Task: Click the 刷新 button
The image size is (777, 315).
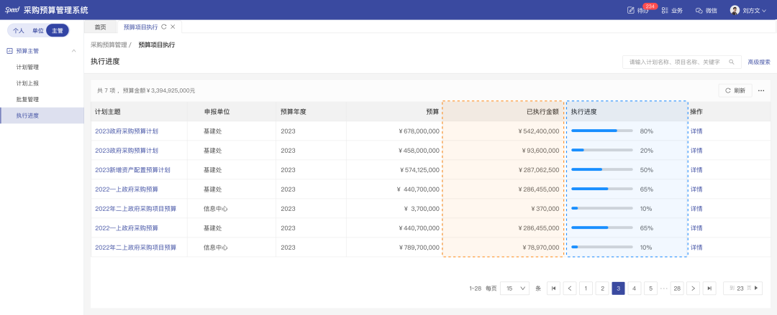Action: [x=735, y=90]
